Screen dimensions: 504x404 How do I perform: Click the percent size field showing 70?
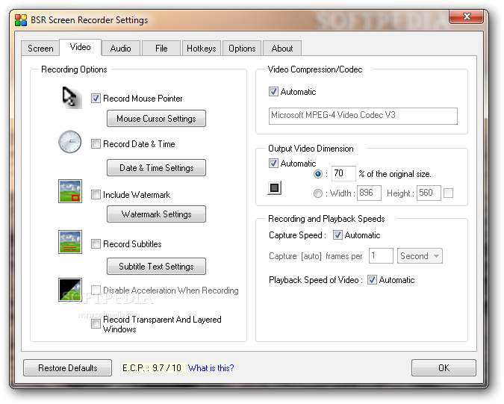343,173
